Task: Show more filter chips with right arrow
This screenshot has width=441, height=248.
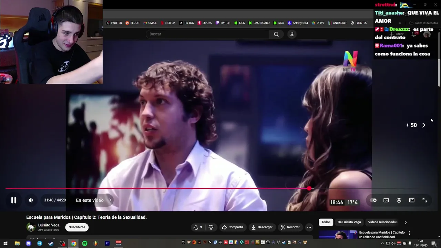Action: (x=406, y=223)
